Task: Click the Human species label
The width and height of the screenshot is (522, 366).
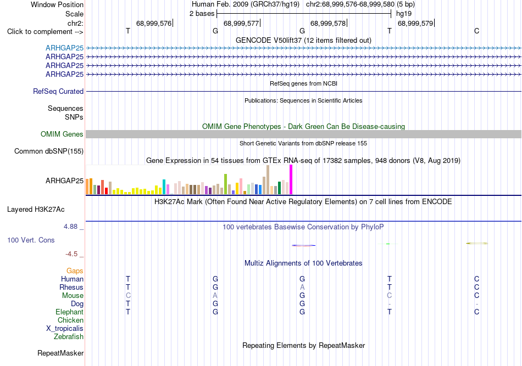Action: click(72, 279)
